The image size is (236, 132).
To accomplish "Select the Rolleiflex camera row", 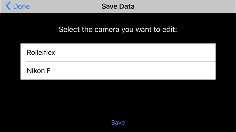I will tap(118, 53).
